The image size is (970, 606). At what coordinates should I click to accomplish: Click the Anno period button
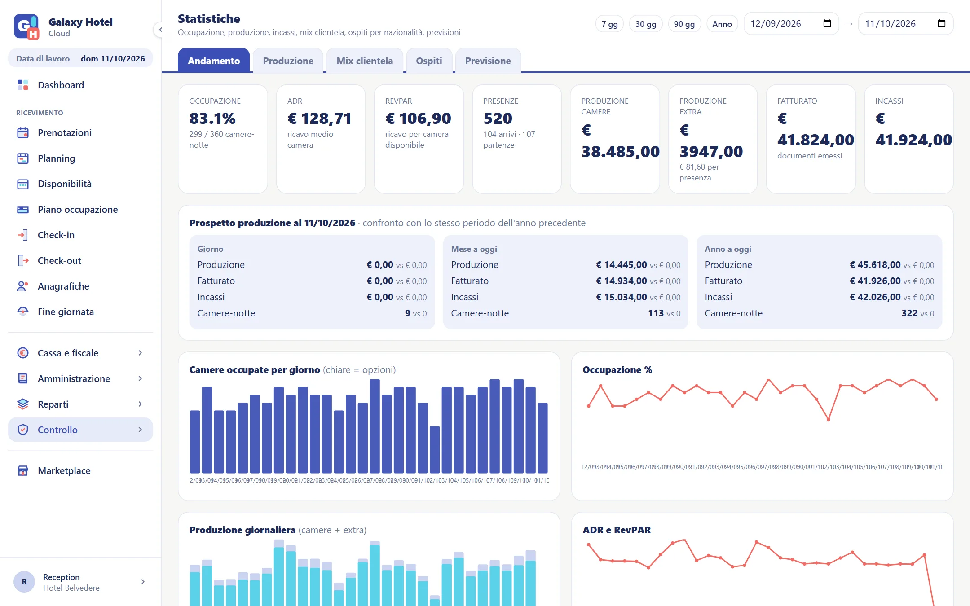click(722, 24)
